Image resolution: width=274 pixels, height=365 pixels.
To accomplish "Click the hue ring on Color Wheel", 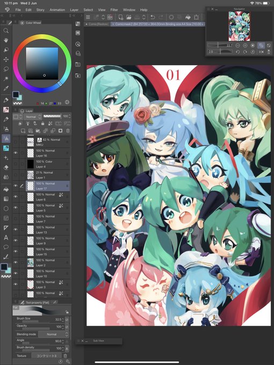I will (x=42, y=37).
